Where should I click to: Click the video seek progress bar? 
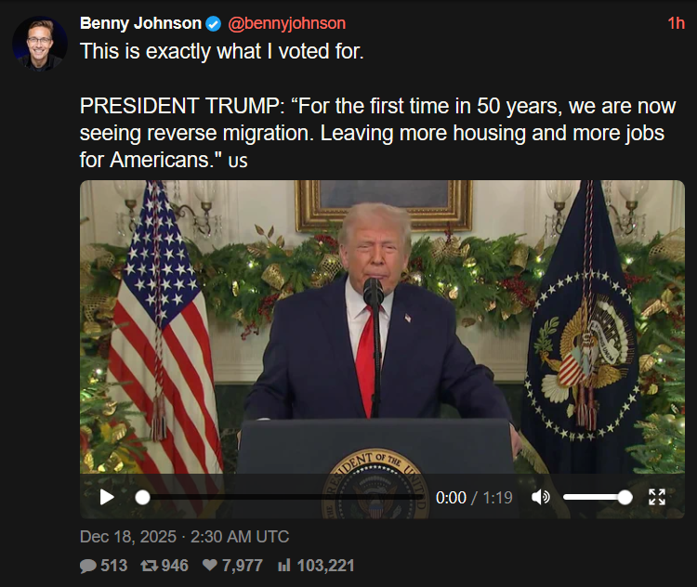pyautogui.click(x=279, y=497)
